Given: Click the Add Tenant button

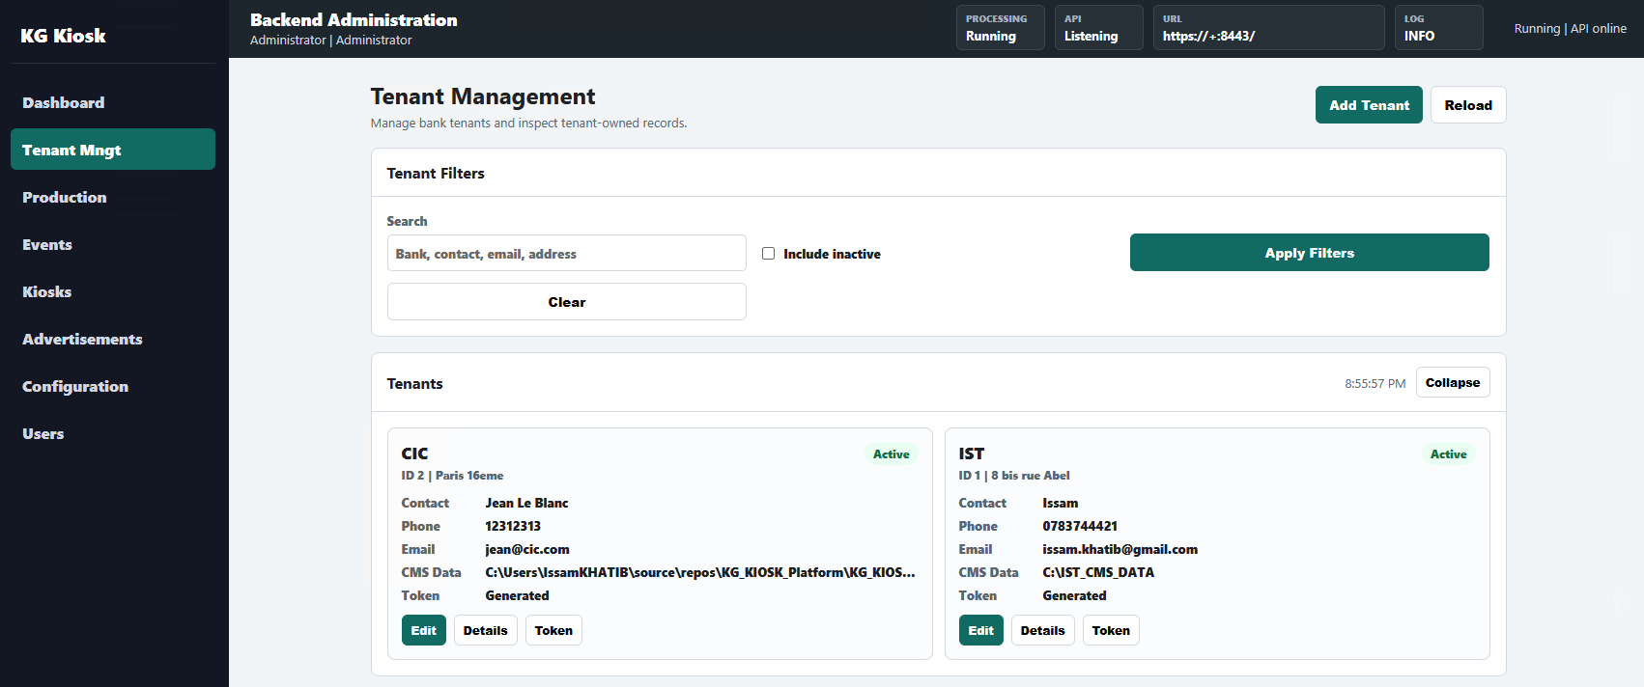Looking at the screenshot, I should [1369, 105].
